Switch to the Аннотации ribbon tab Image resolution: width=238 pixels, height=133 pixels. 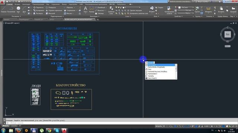click(x=26, y=4)
